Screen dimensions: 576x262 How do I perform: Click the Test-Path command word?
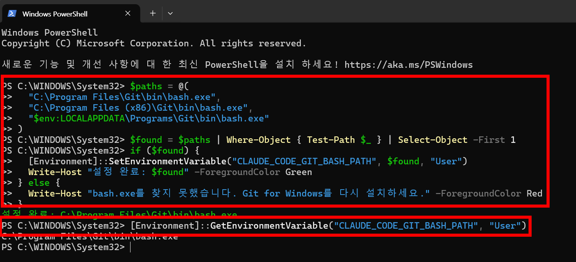click(x=331, y=140)
